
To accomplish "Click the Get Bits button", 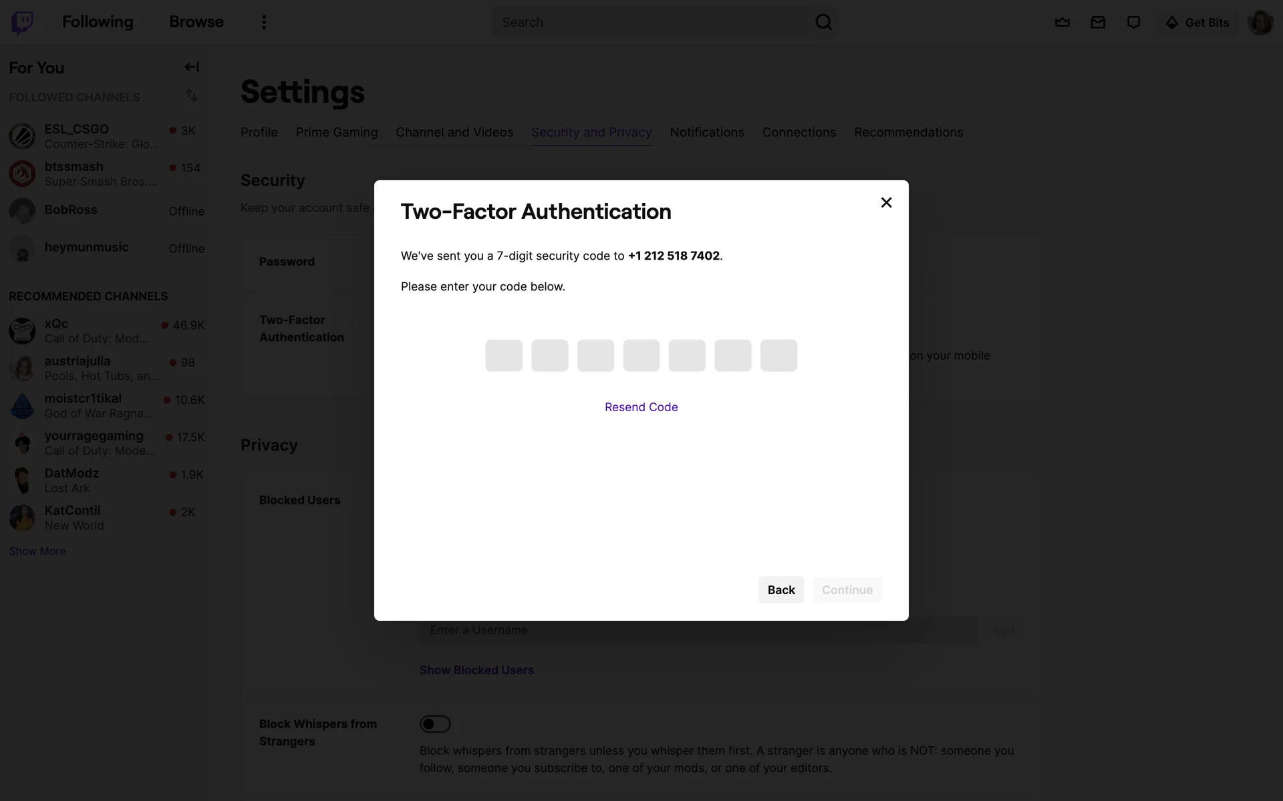I will (x=1197, y=23).
